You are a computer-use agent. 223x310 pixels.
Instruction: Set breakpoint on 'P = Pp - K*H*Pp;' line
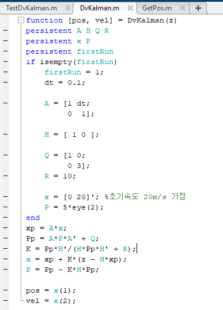(6, 269)
